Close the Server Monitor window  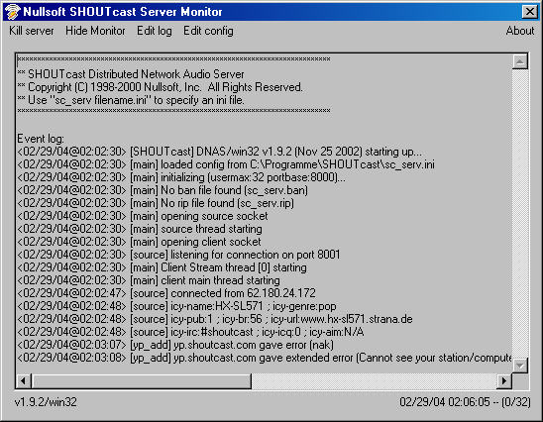coord(530,12)
